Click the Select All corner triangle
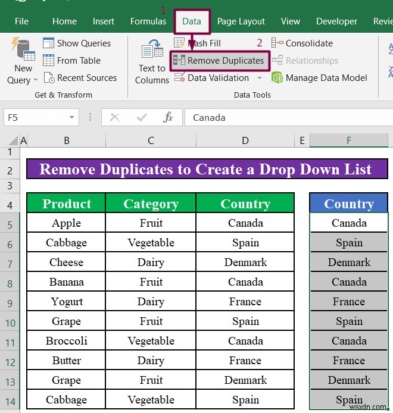Viewport: 393px width, 413px height. (x=13, y=140)
